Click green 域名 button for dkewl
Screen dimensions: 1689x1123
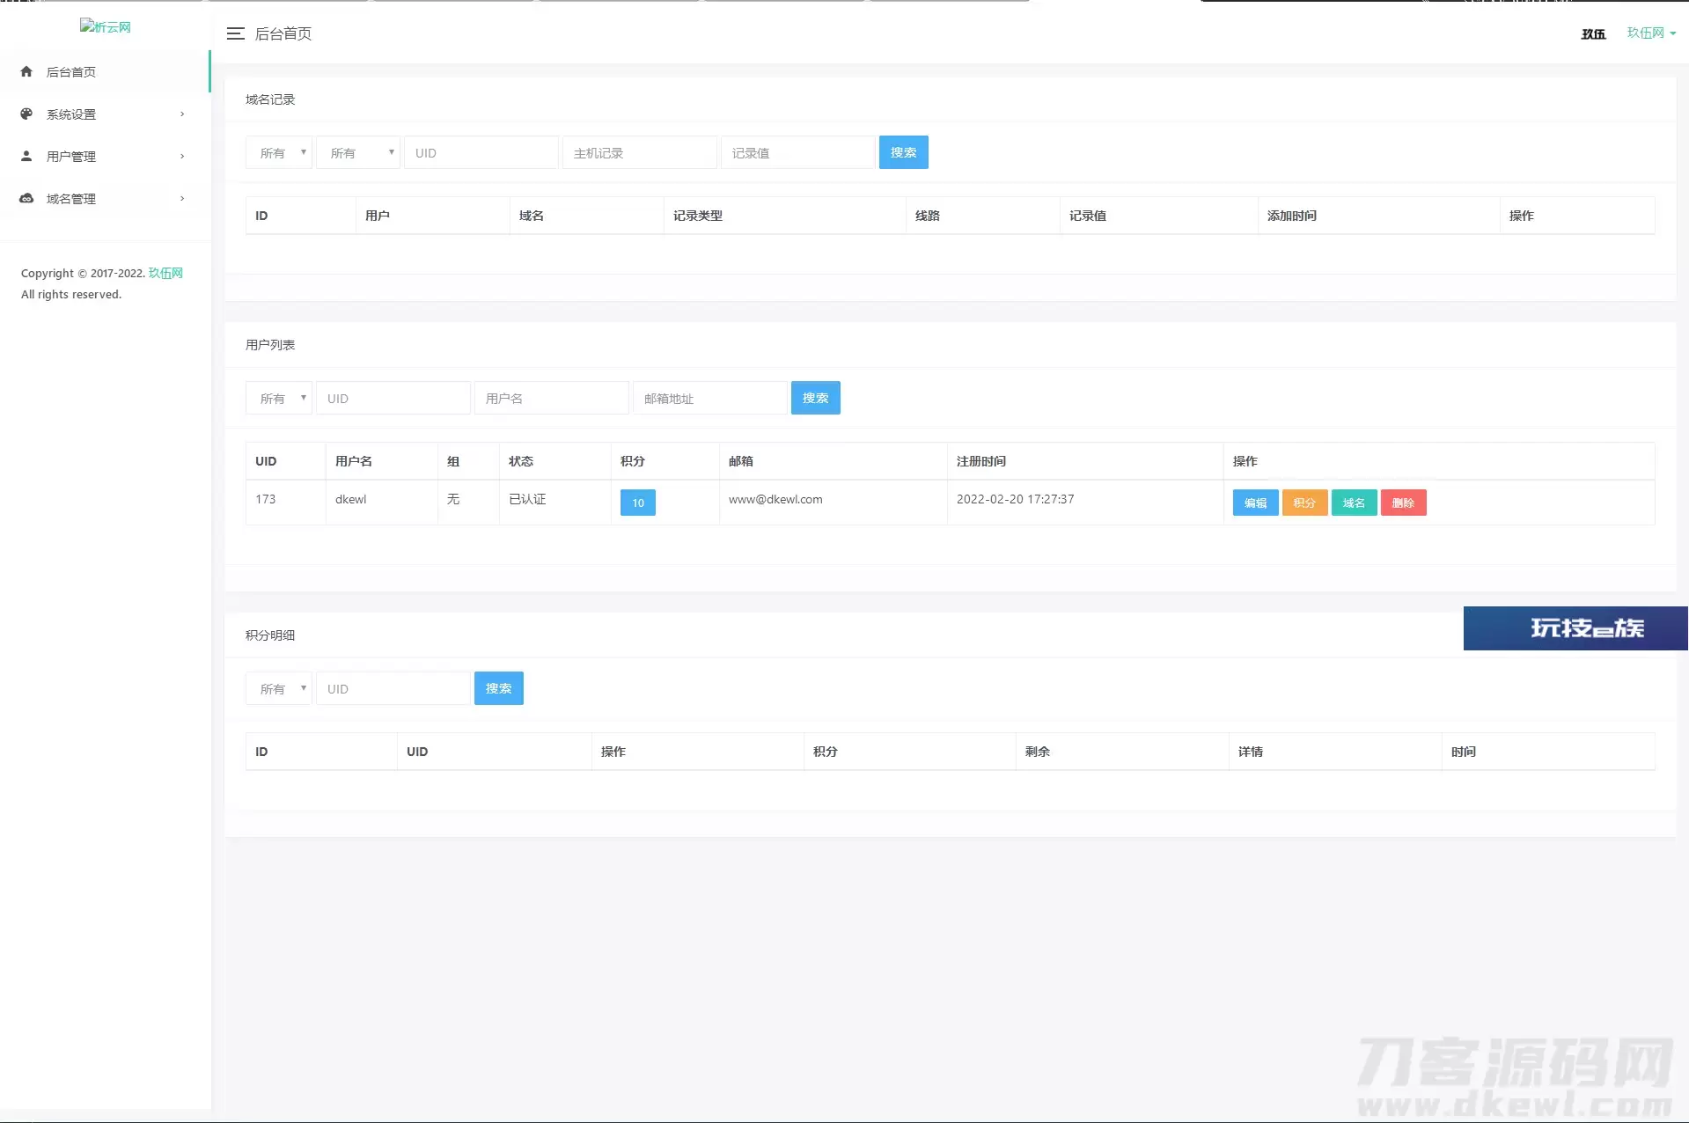[x=1354, y=503]
